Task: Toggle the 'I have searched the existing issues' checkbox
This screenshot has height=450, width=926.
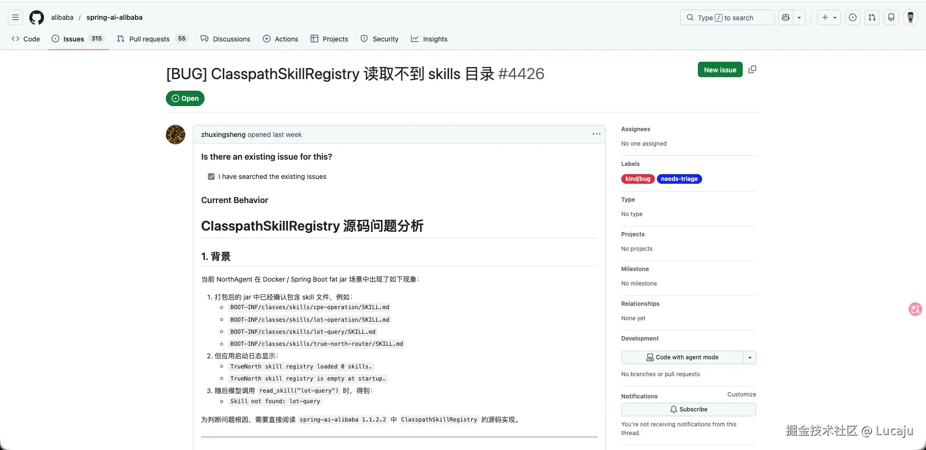Action: [x=211, y=177]
